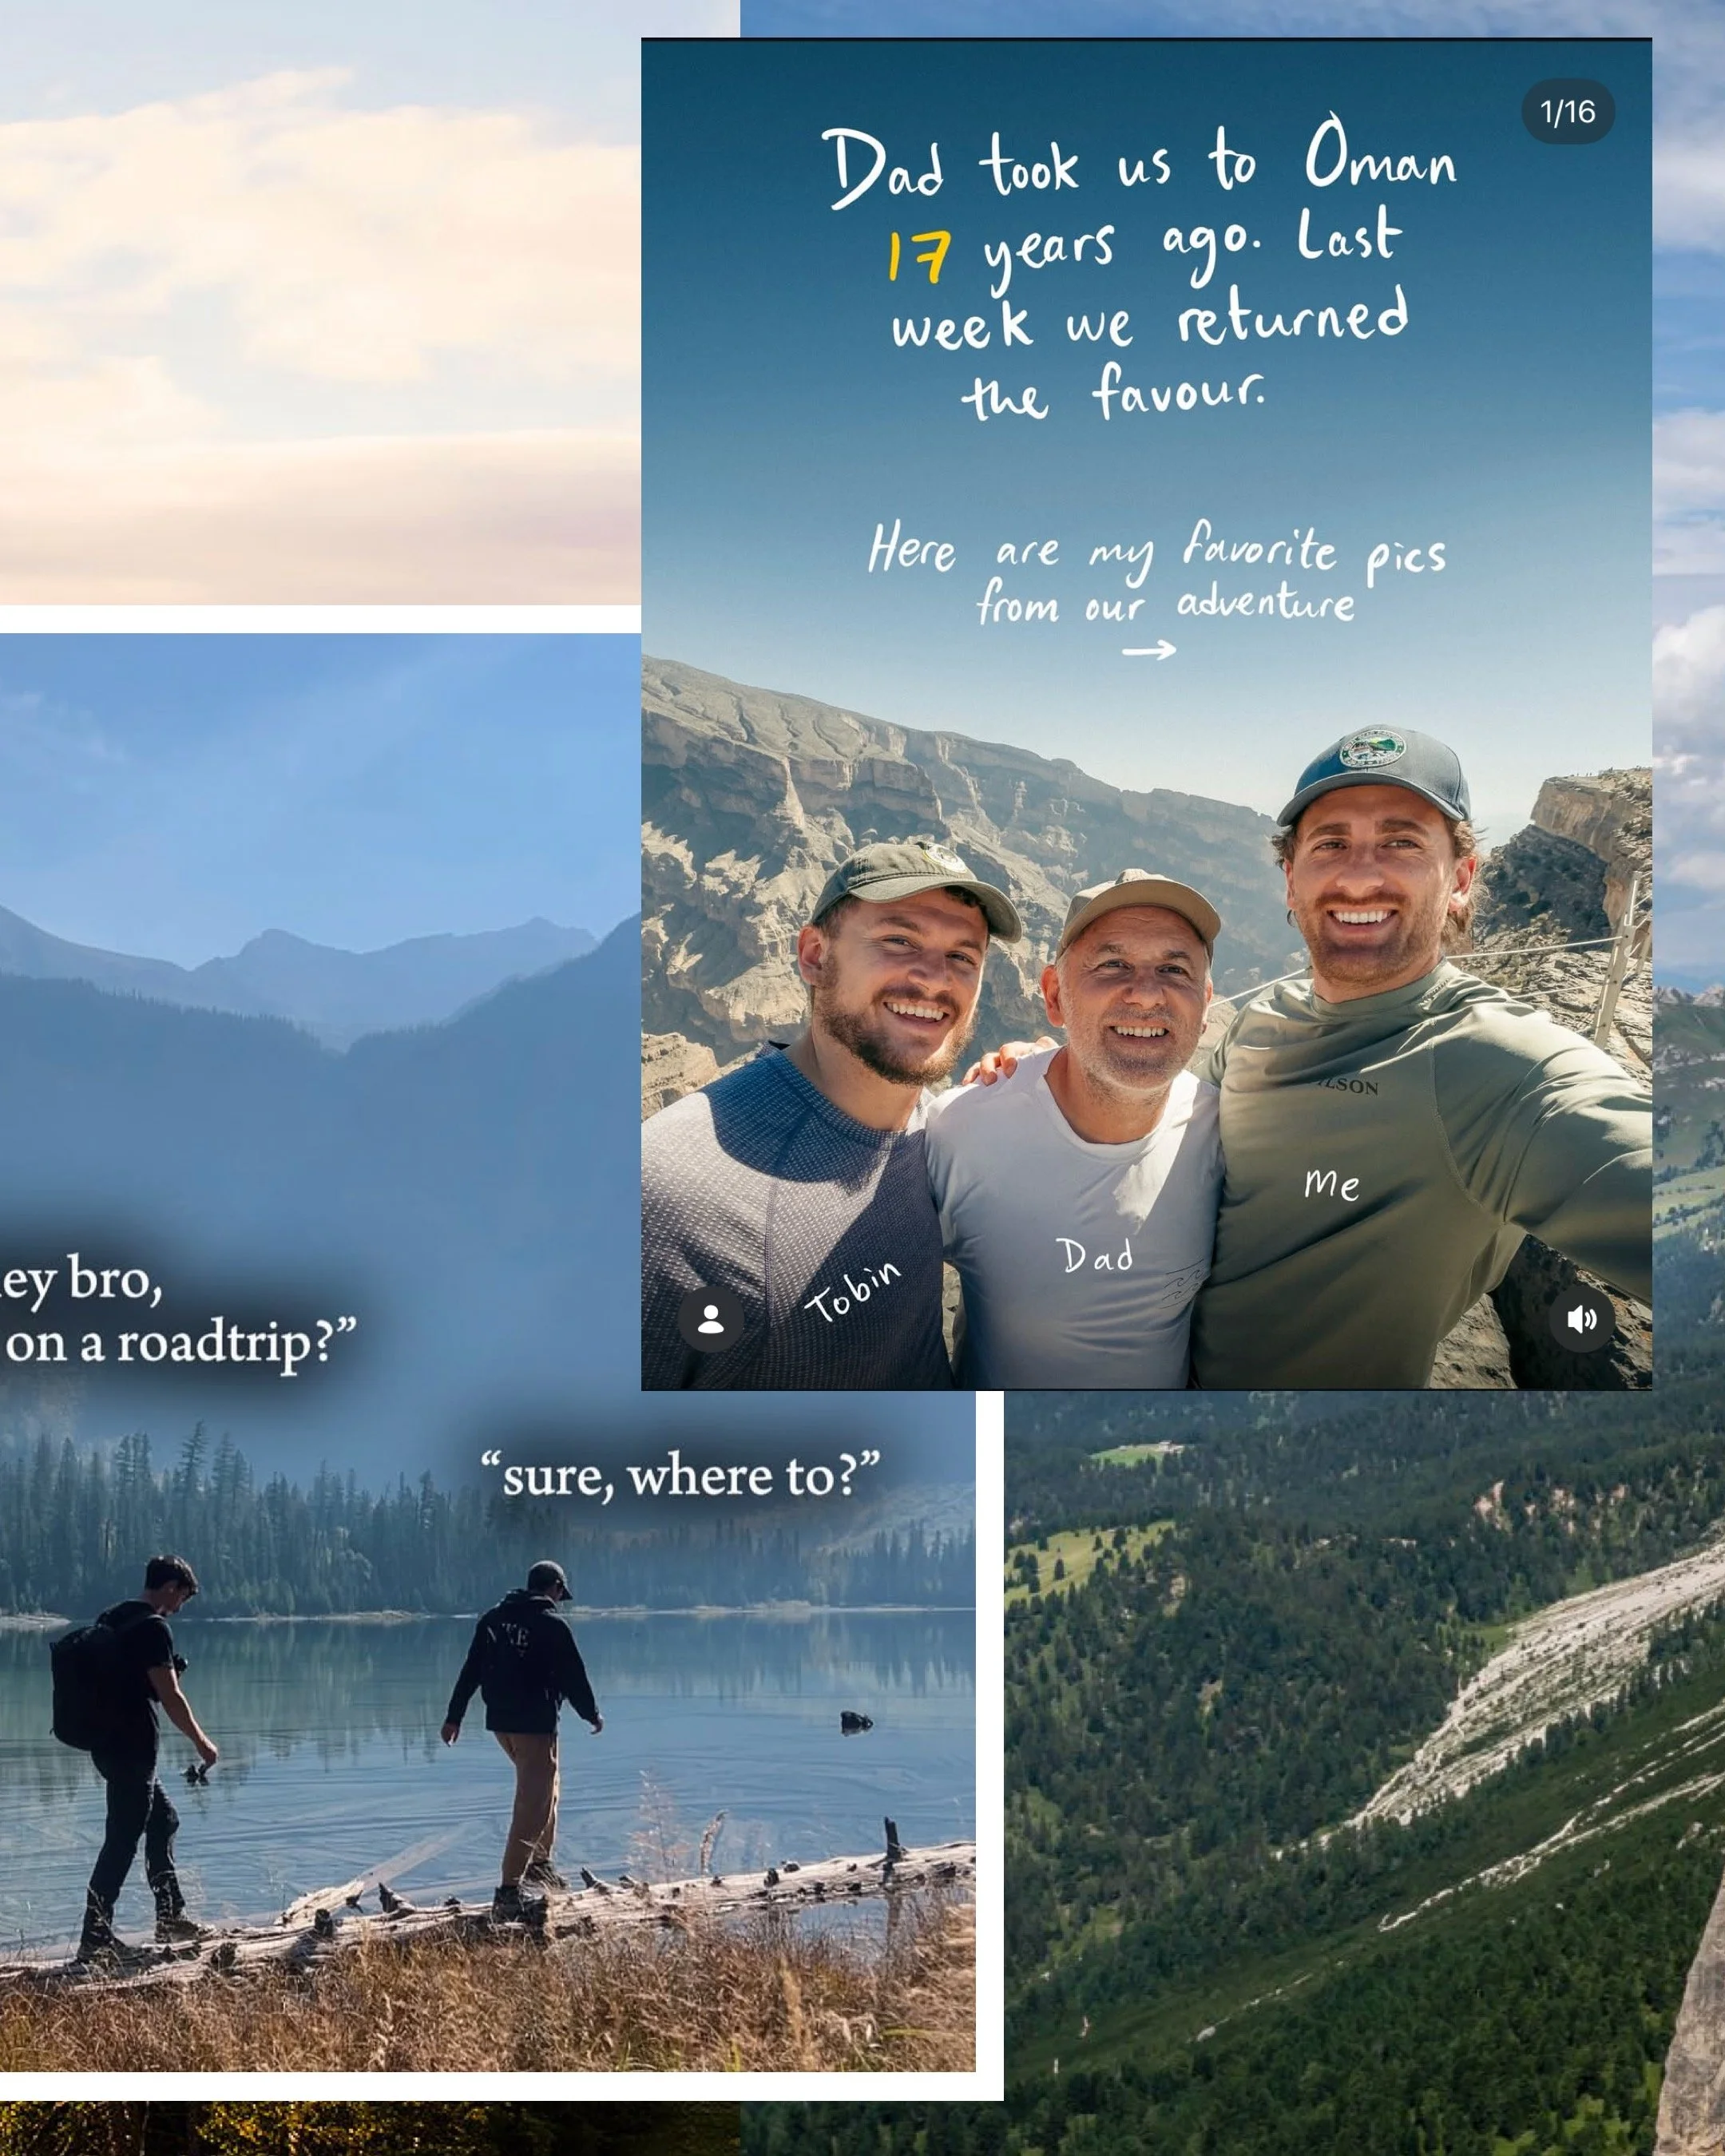
Task: Mute the post using speaker icon
Action: coord(1581,1319)
